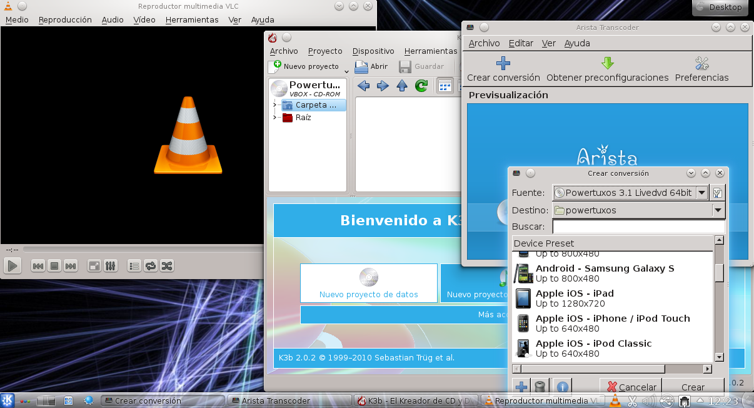Image resolution: width=754 pixels, height=408 pixels.
Task: Toggle loop mode in VLC
Action: [x=151, y=266]
